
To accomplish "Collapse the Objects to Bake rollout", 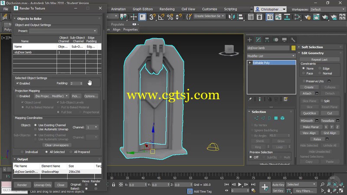I will point(29,19).
